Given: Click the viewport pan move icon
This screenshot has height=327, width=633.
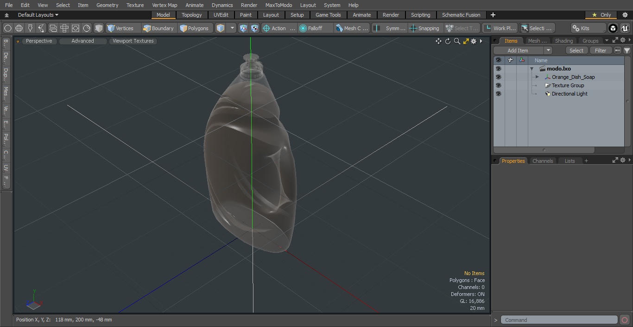Looking at the screenshot, I should [438, 41].
